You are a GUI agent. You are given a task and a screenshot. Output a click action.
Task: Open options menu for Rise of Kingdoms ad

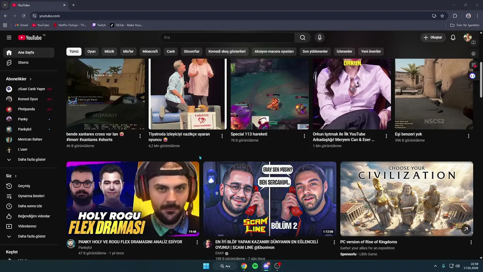pos(471,242)
